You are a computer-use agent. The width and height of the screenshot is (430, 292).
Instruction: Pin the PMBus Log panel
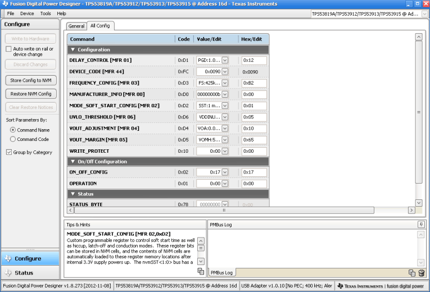coord(421,225)
